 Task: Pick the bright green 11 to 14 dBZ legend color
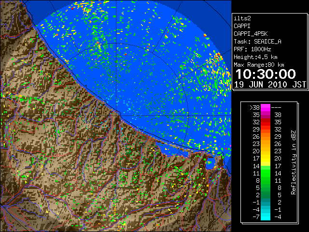click(x=266, y=173)
